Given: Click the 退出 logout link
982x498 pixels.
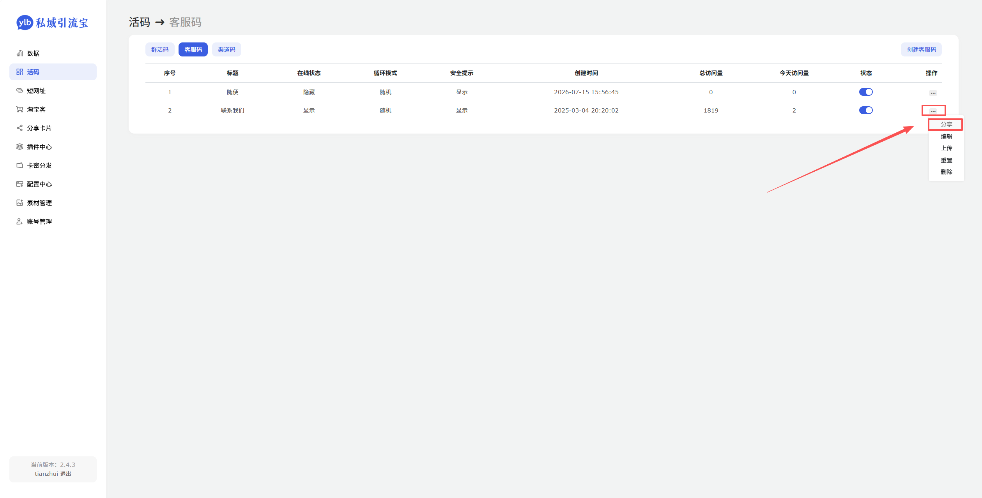Looking at the screenshot, I should 65,474.
